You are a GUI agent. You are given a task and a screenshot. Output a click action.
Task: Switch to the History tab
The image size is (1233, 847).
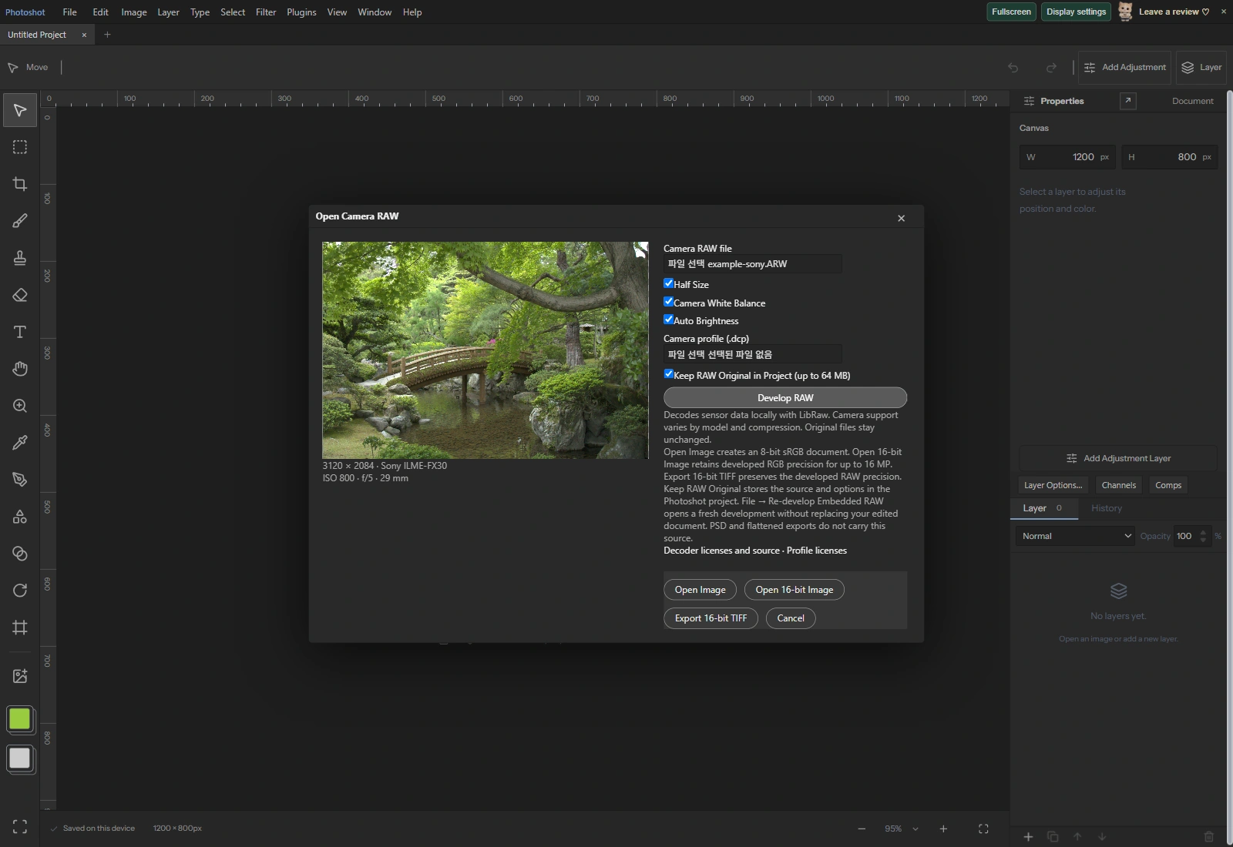(x=1107, y=508)
